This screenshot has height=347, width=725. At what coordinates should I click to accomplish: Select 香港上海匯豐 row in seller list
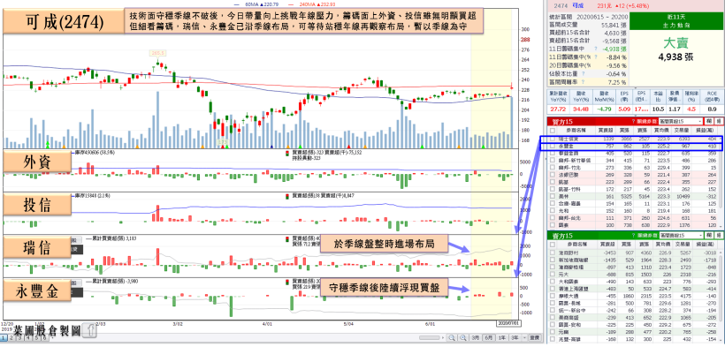(632, 289)
